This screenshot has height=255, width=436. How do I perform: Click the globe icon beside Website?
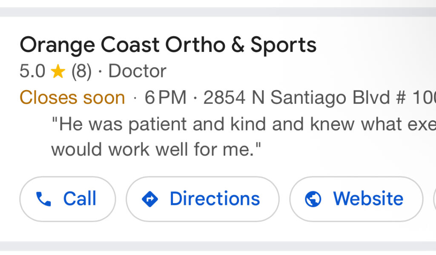(313, 199)
